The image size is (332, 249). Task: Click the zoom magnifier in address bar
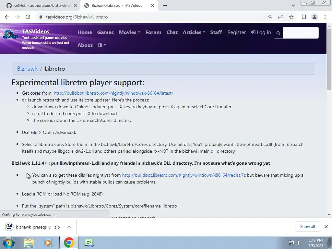tap(270, 17)
